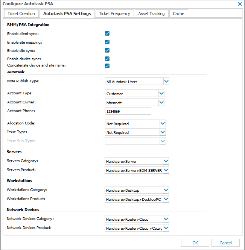Screen dimensions: 245x250
Task: Toggle the Enable client sync checkbox
Action: coord(107,33)
